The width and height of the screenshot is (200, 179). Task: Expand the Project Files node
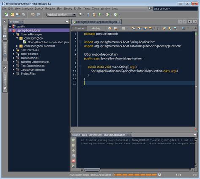[14, 74]
